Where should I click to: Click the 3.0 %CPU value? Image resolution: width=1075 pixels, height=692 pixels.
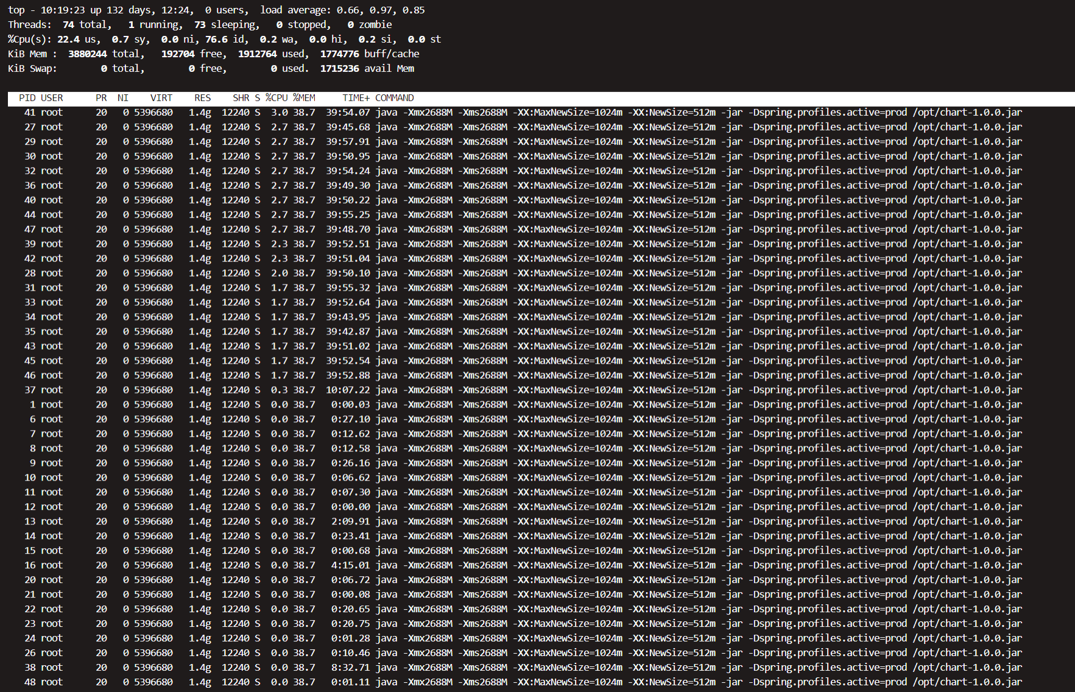(280, 113)
